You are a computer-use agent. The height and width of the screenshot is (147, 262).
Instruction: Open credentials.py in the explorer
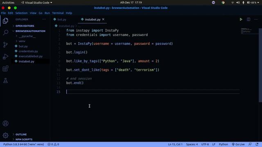(28, 51)
